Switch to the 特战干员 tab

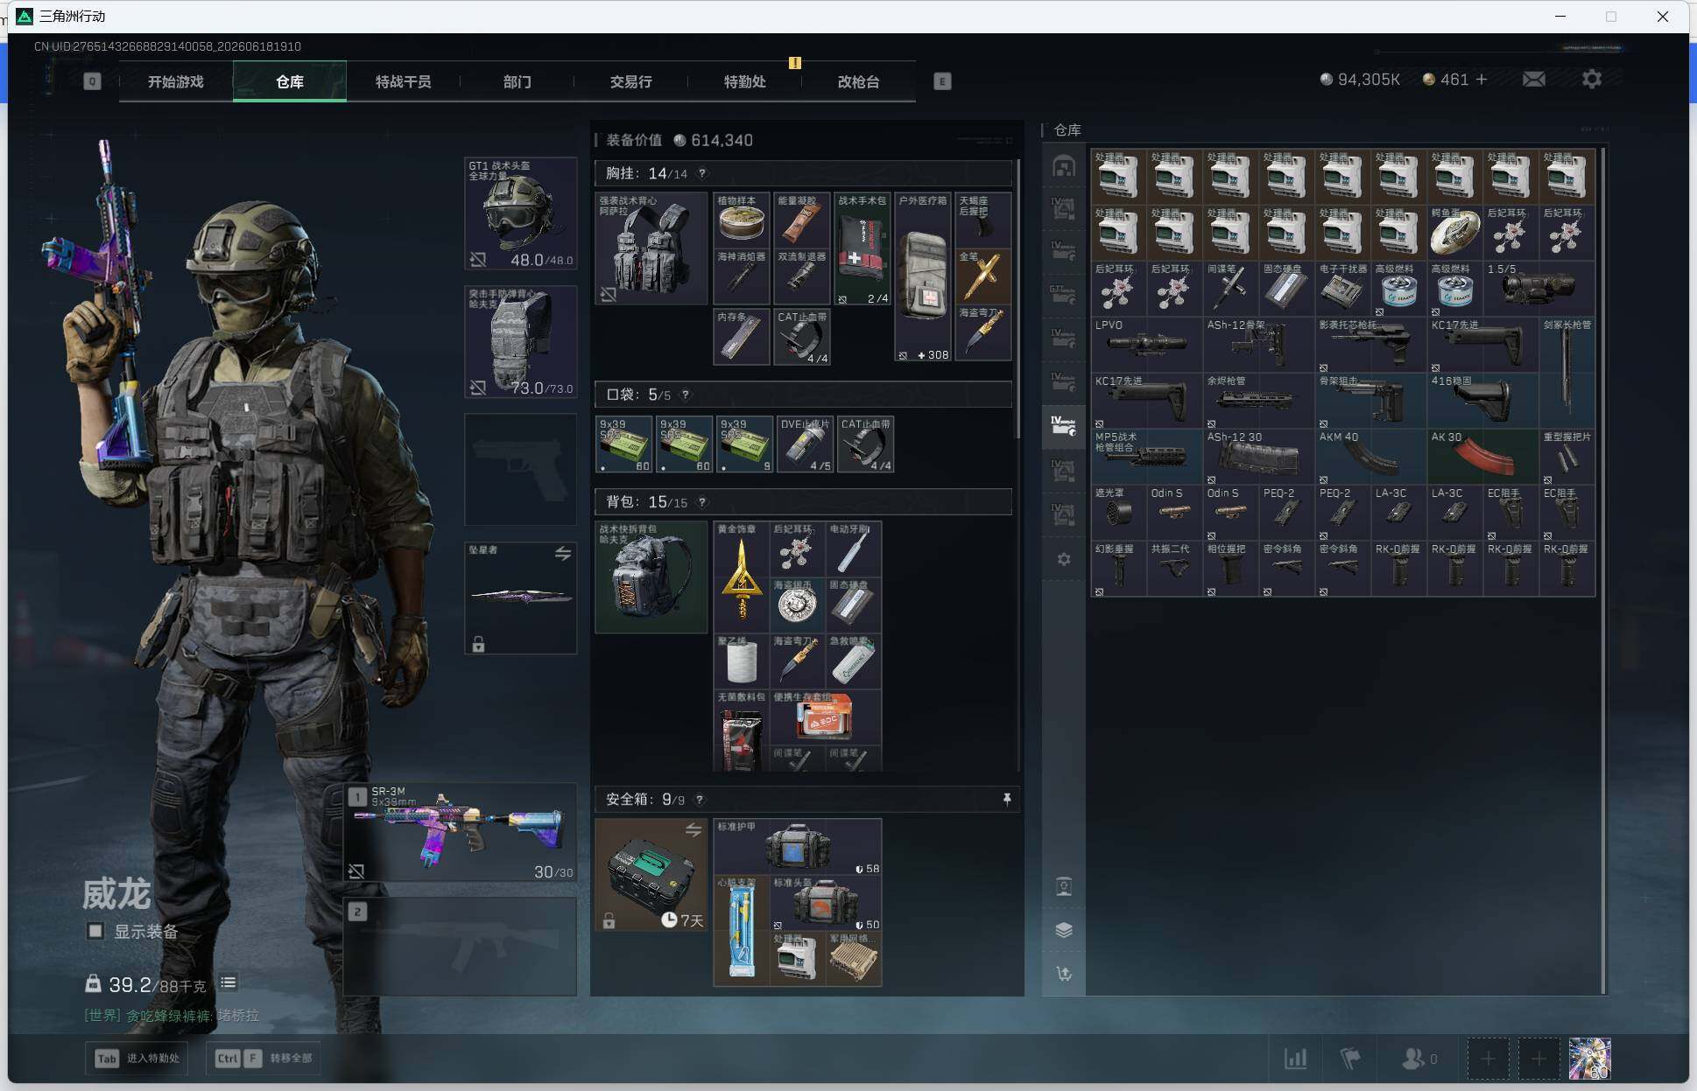404,81
